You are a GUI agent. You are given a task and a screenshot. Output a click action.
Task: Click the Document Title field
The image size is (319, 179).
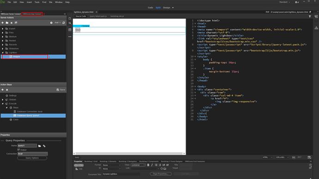click(x=121, y=174)
